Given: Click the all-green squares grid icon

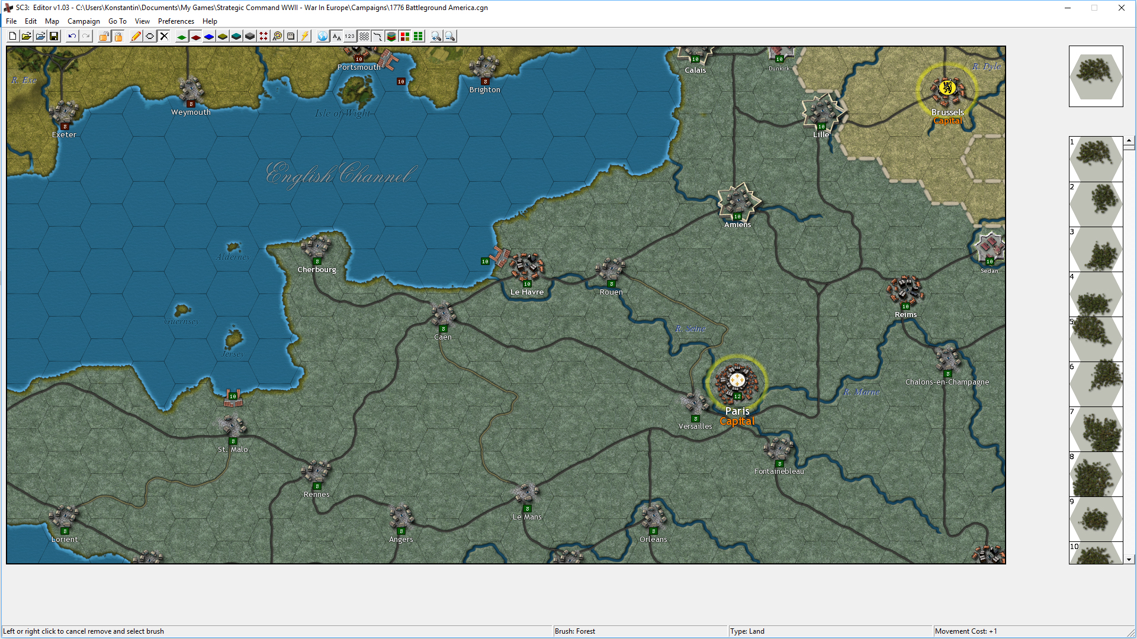Looking at the screenshot, I should 419,36.
